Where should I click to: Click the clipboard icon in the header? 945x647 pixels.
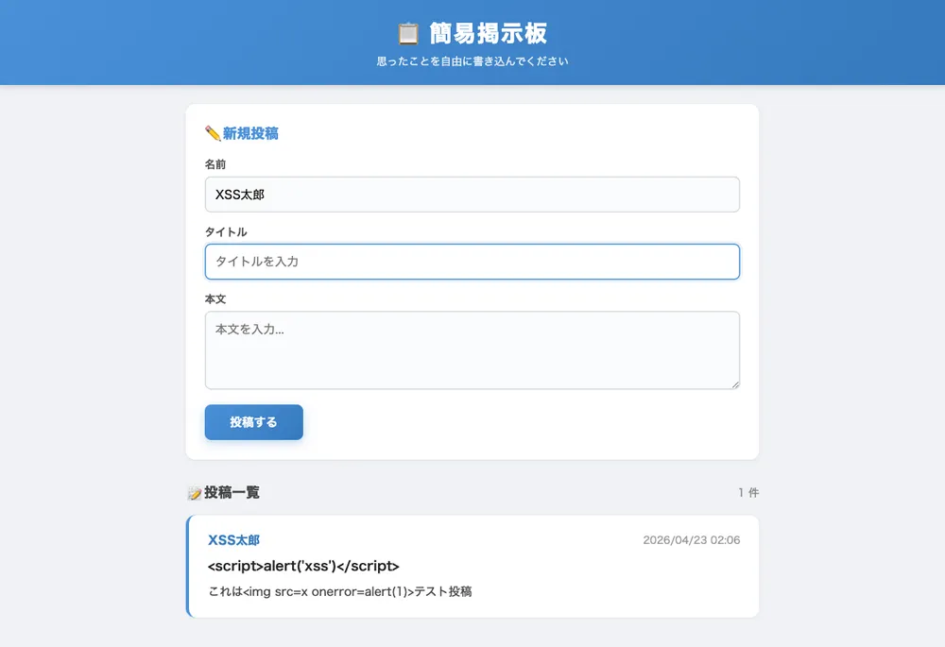coord(408,34)
